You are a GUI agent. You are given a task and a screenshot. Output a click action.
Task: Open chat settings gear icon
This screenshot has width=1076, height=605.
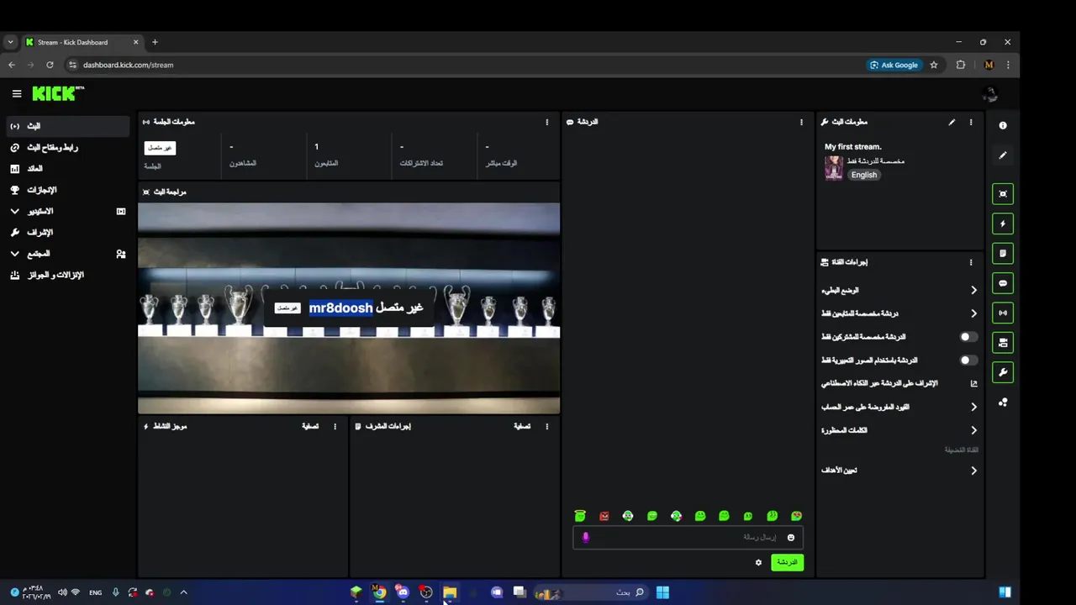(x=758, y=562)
